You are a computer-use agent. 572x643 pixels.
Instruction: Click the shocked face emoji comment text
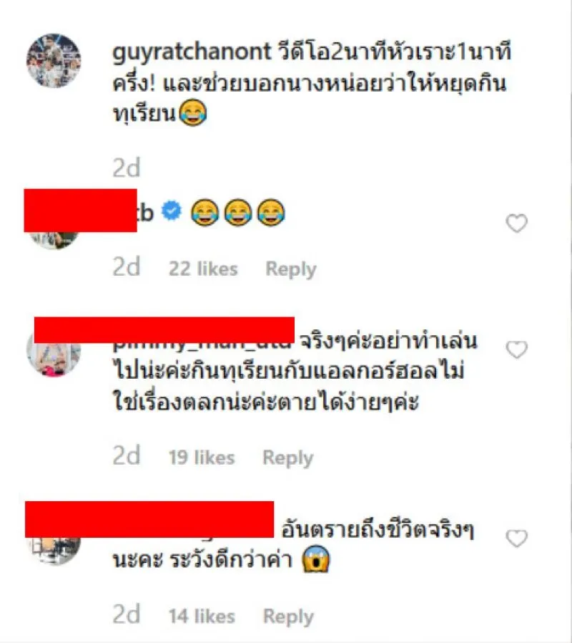[x=293, y=546]
